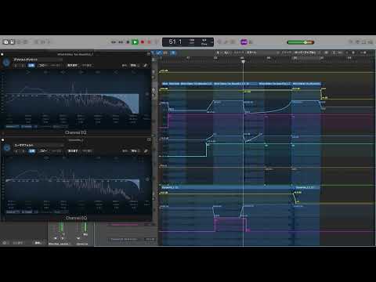The width and height of the screenshot is (376, 282).
Task: Toggle the Compare button in the lower plugin
Action: 32,151
